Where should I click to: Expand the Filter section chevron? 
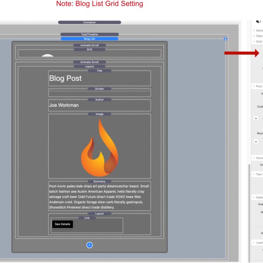point(254,36)
